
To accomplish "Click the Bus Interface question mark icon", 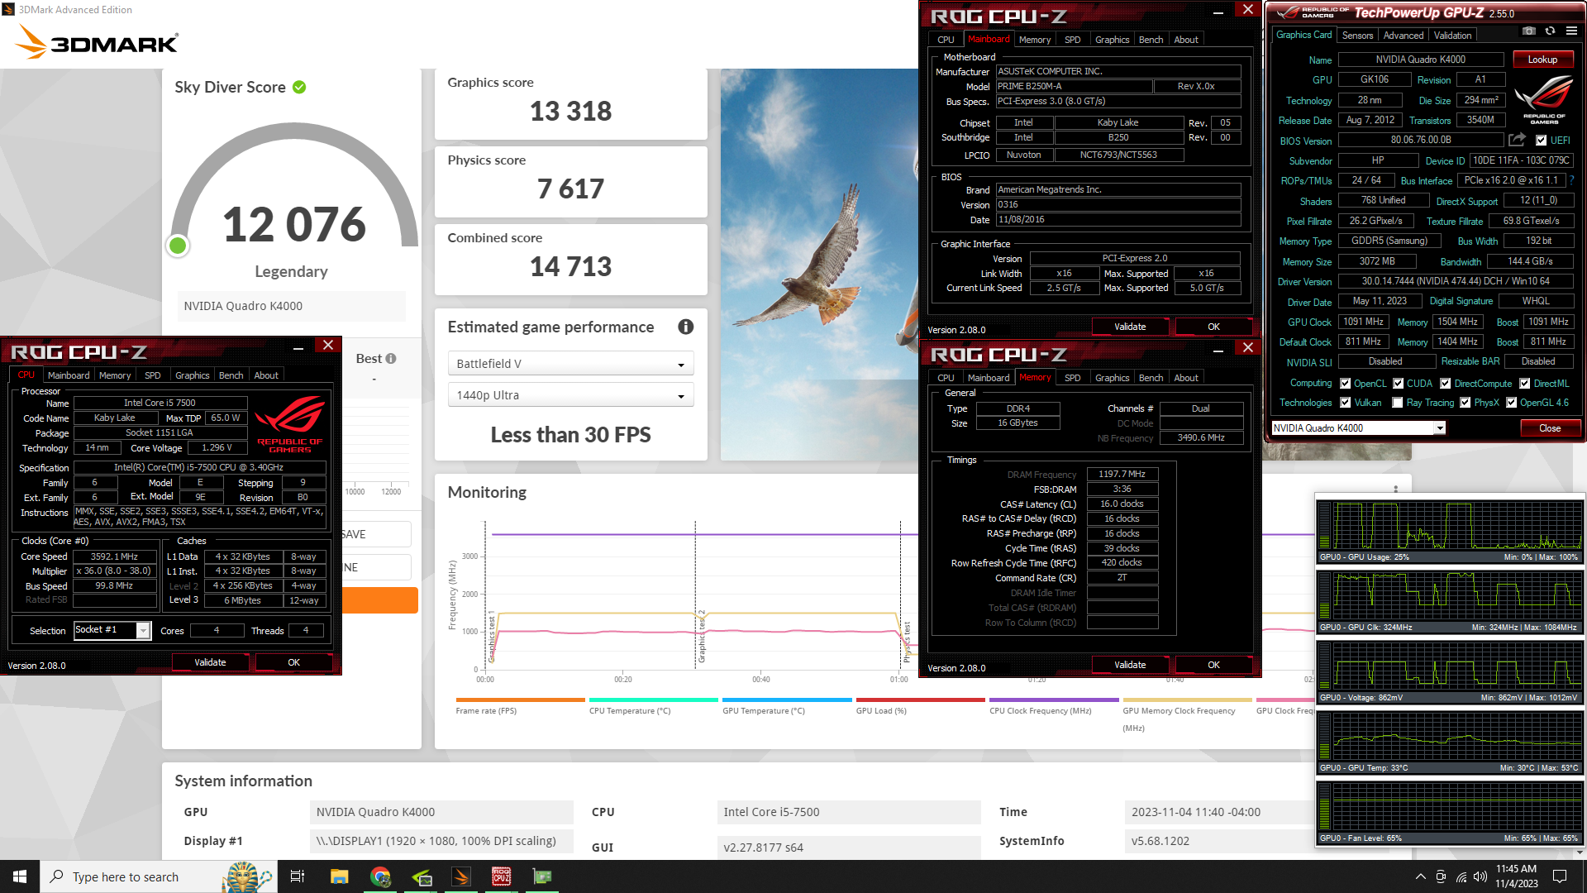I will pyautogui.click(x=1571, y=179).
